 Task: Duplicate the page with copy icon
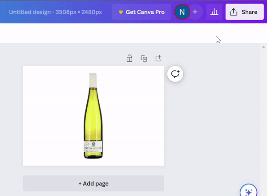144,58
